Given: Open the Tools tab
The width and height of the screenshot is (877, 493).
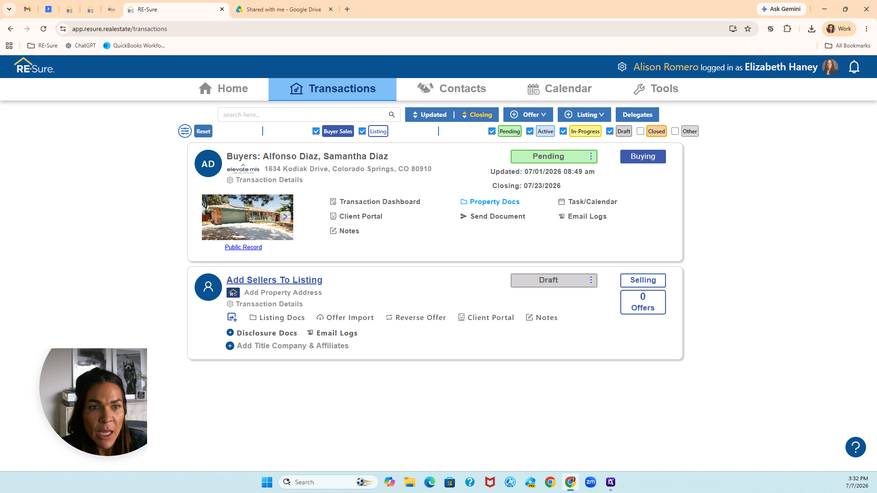Looking at the screenshot, I should pos(656,89).
